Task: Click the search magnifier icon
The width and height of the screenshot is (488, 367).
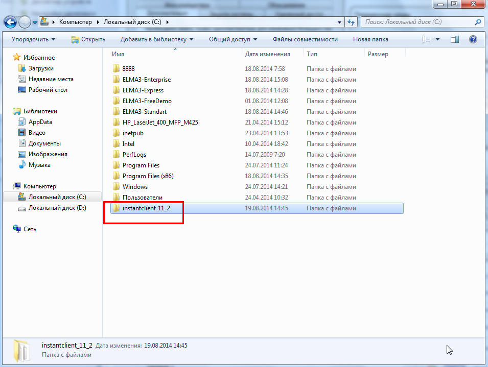Action: [x=478, y=22]
